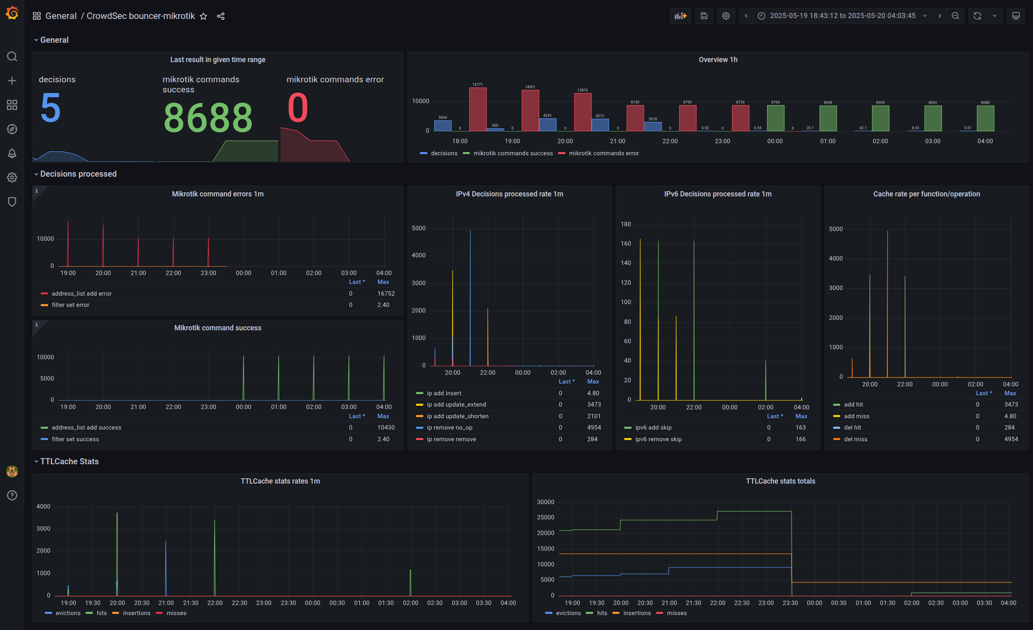Open the General folder breadcrumb

[61, 16]
